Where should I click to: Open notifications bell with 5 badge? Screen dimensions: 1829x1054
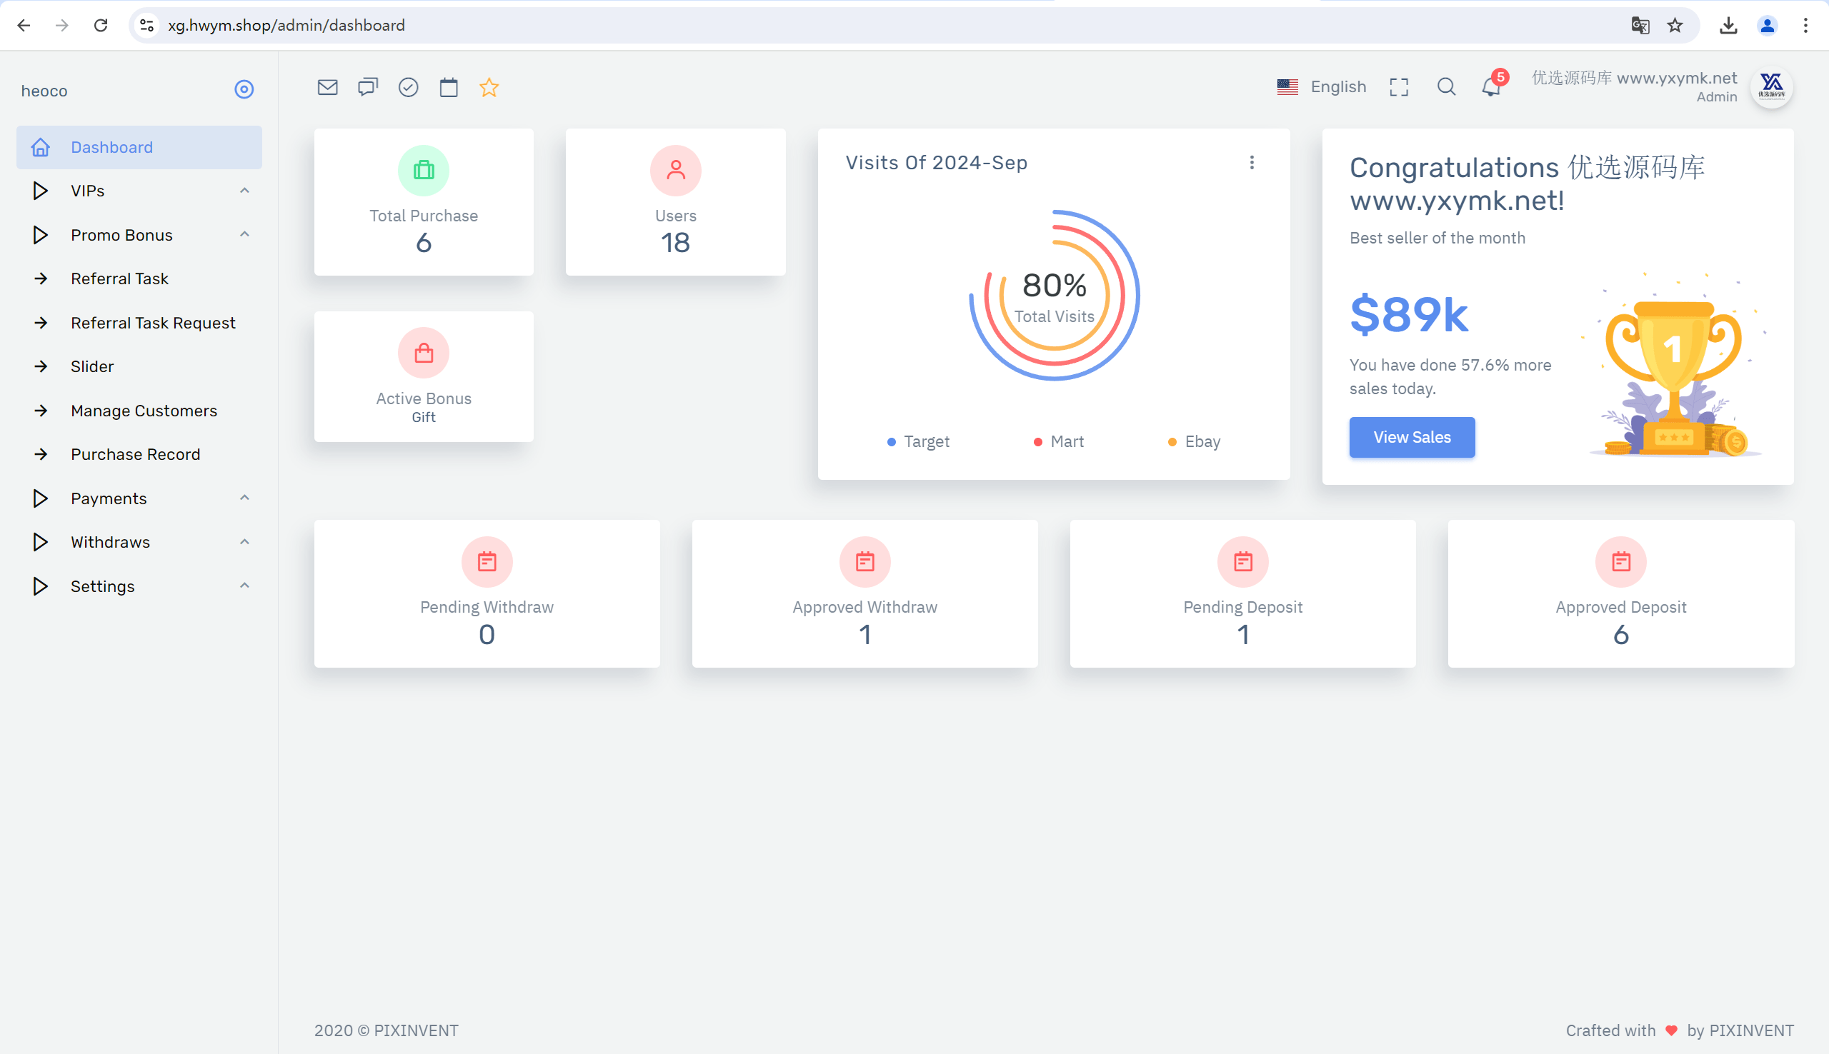pyautogui.click(x=1493, y=86)
